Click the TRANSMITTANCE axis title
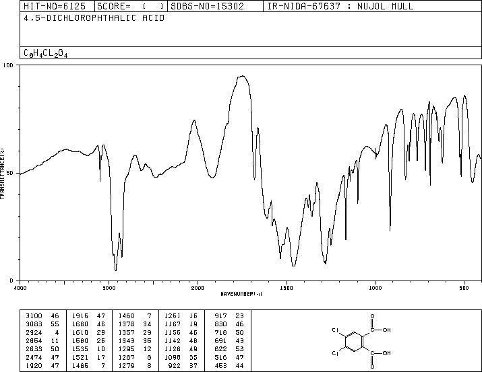Screen dimensions: 482x372 point(2,174)
